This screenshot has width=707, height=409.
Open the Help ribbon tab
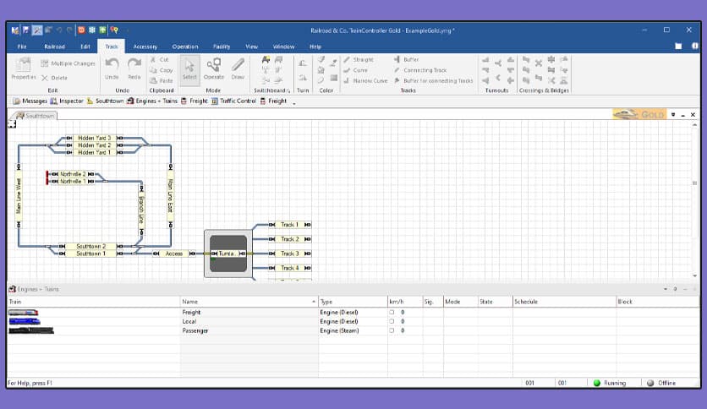315,46
